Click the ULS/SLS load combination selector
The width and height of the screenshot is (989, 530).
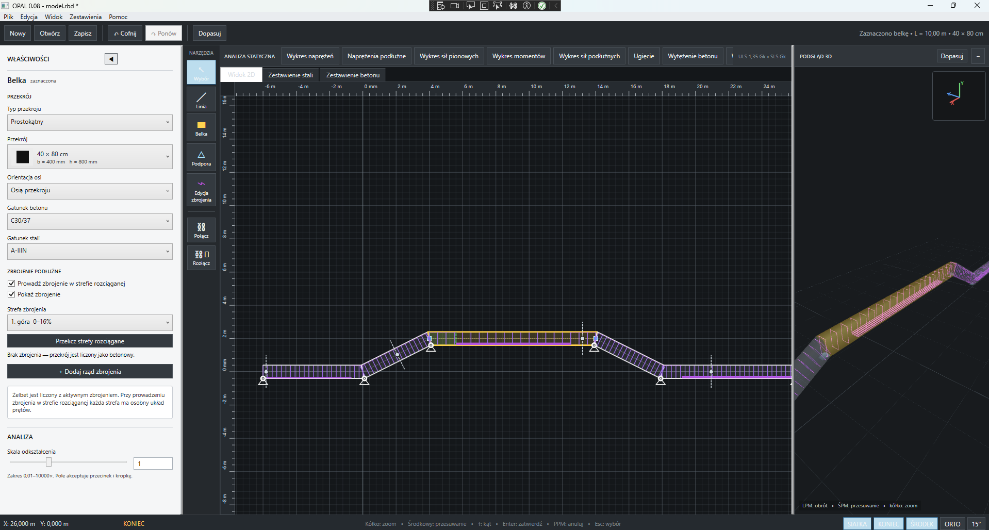click(x=762, y=56)
